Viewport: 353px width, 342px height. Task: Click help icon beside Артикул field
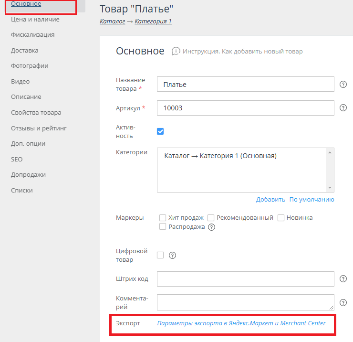click(x=343, y=108)
